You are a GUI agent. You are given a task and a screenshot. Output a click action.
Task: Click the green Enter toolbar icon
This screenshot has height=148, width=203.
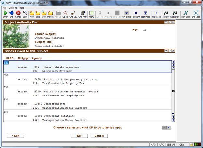point(5,14)
